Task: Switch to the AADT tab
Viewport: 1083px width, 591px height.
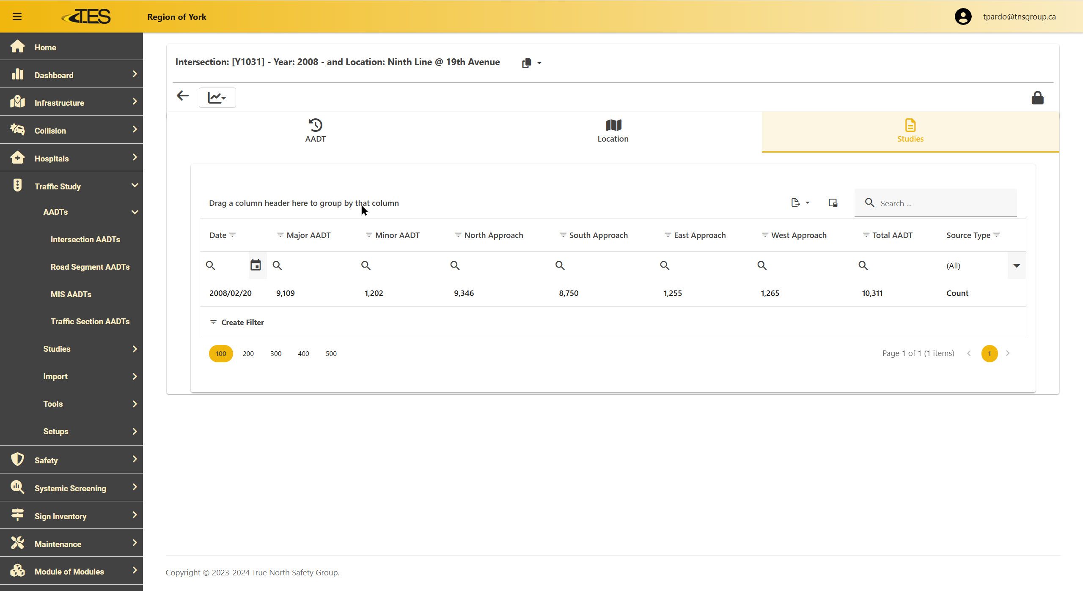Action: tap(315, 131)
